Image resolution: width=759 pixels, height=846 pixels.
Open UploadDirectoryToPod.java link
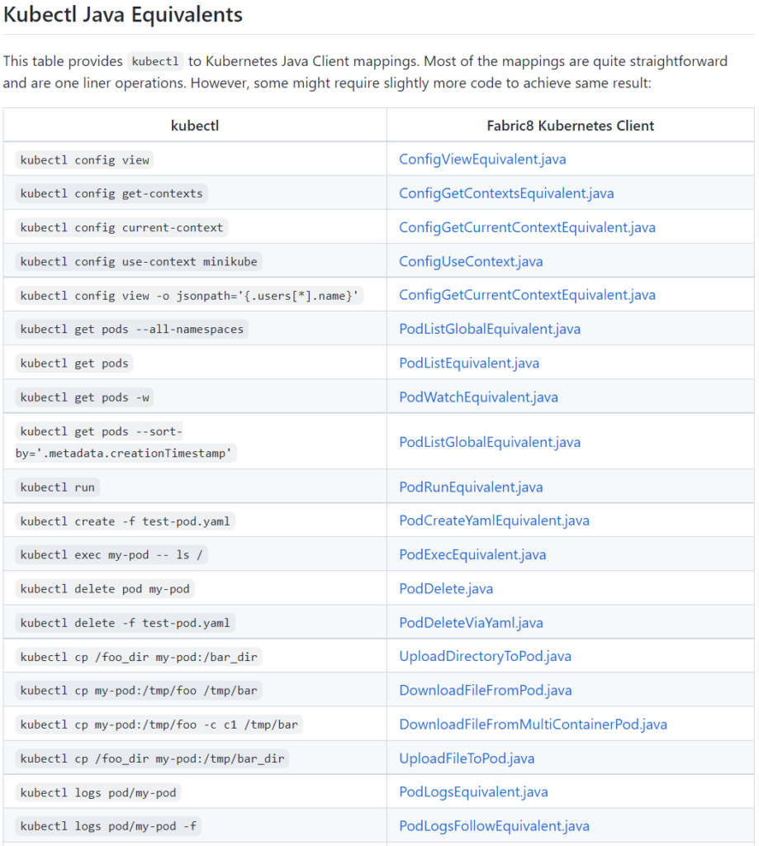point(485,656)
